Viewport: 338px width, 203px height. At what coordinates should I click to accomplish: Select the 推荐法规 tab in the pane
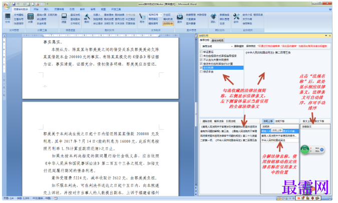[x=205, y=40]
